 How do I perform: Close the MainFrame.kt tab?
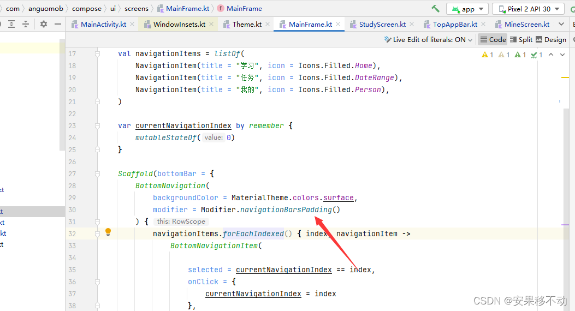point(338,24)
